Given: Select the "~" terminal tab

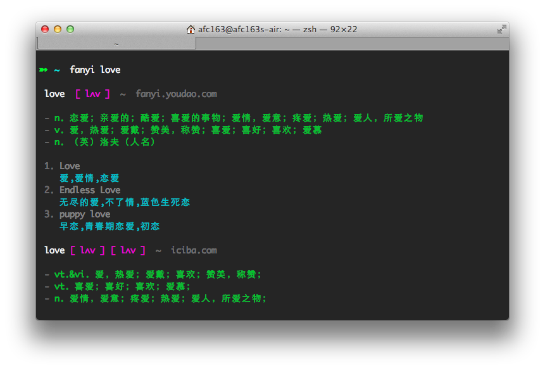Looking at the screenshot, I should pos(116,43).
